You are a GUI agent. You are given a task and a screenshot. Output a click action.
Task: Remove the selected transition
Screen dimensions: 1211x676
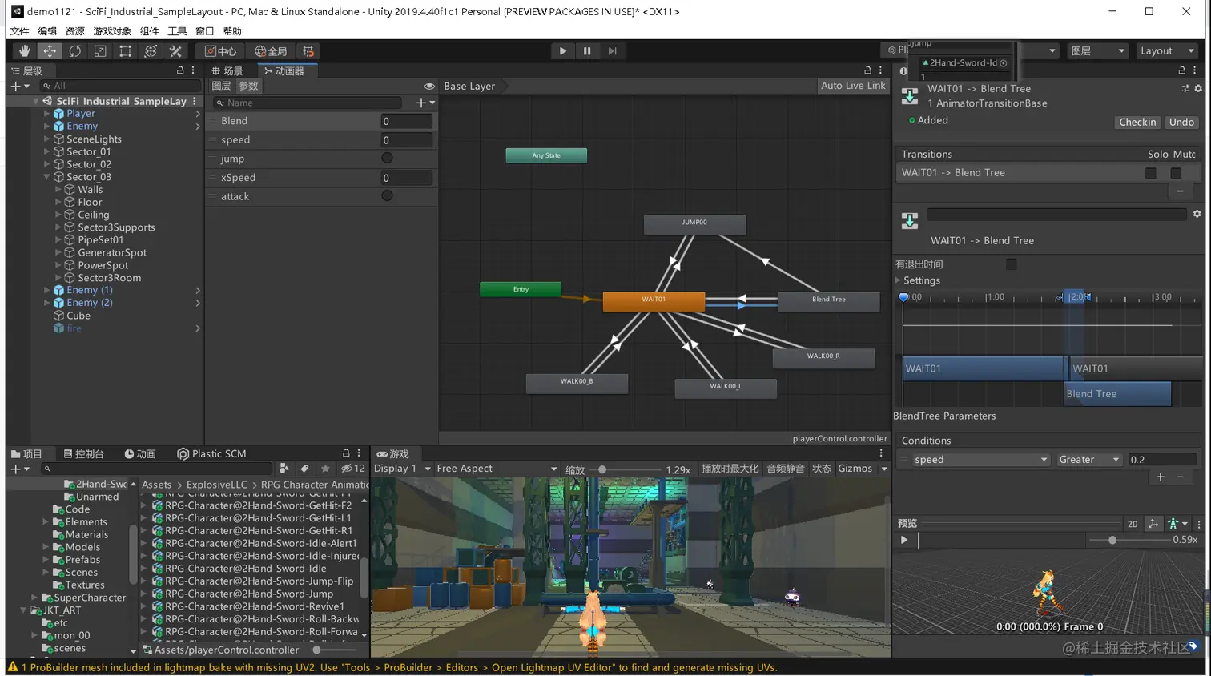point(1180,191)
